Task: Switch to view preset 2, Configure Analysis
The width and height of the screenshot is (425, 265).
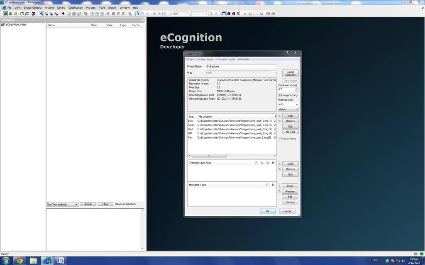Action: [46, 14]
